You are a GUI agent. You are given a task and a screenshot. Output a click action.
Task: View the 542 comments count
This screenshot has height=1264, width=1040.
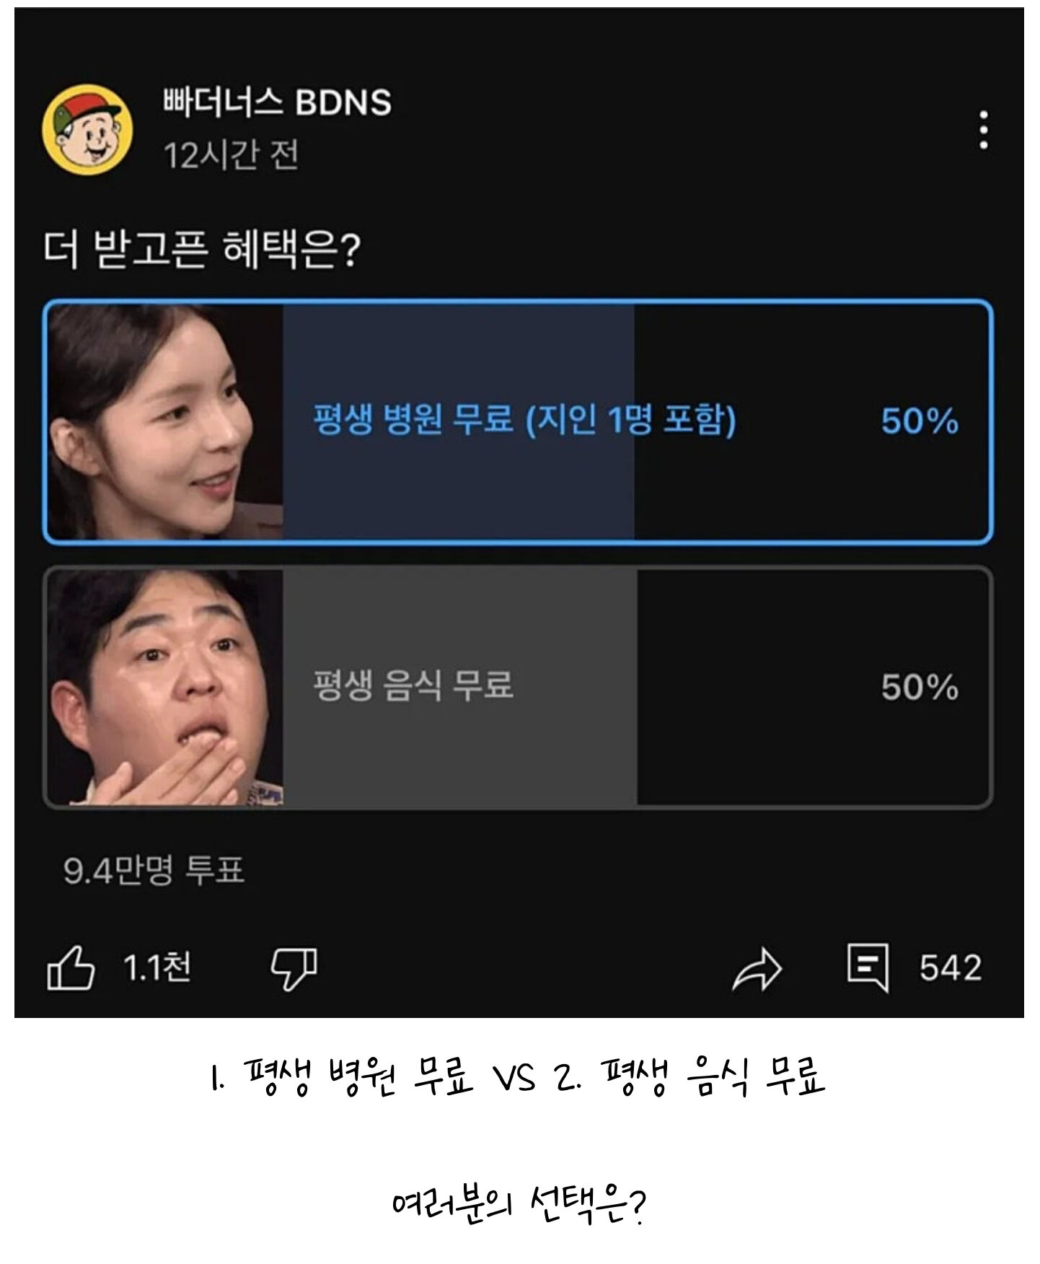[x=951, y=967]
